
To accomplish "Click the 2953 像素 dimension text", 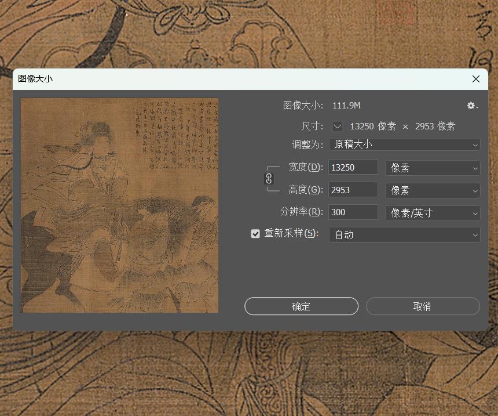I will click(x=435, y=126).
